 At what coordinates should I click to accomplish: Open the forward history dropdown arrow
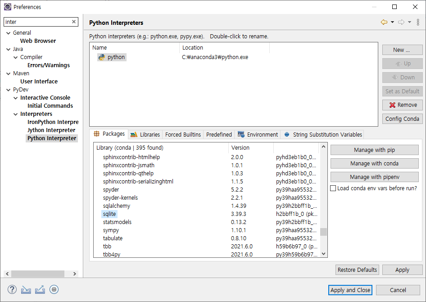click(x=409, y=22)
